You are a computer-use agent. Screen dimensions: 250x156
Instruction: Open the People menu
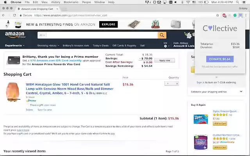tap(86, 2)
